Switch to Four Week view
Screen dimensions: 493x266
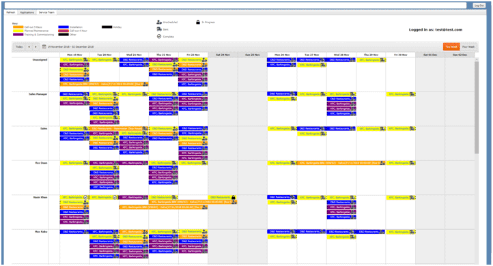pyautogui.click(x=468, y=47)
